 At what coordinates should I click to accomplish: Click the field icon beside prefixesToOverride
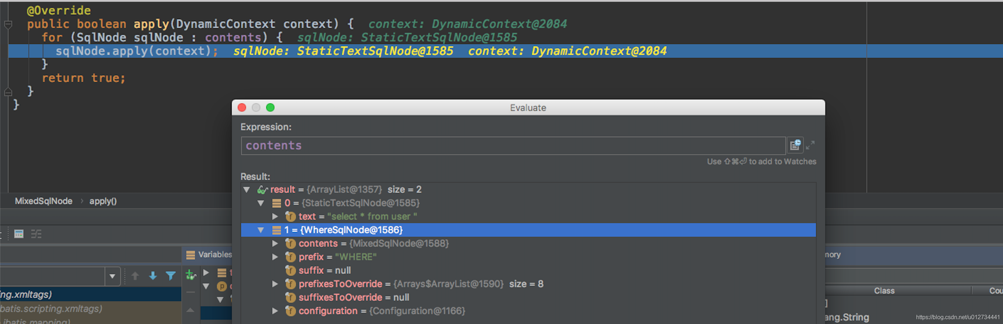(291, 284)
